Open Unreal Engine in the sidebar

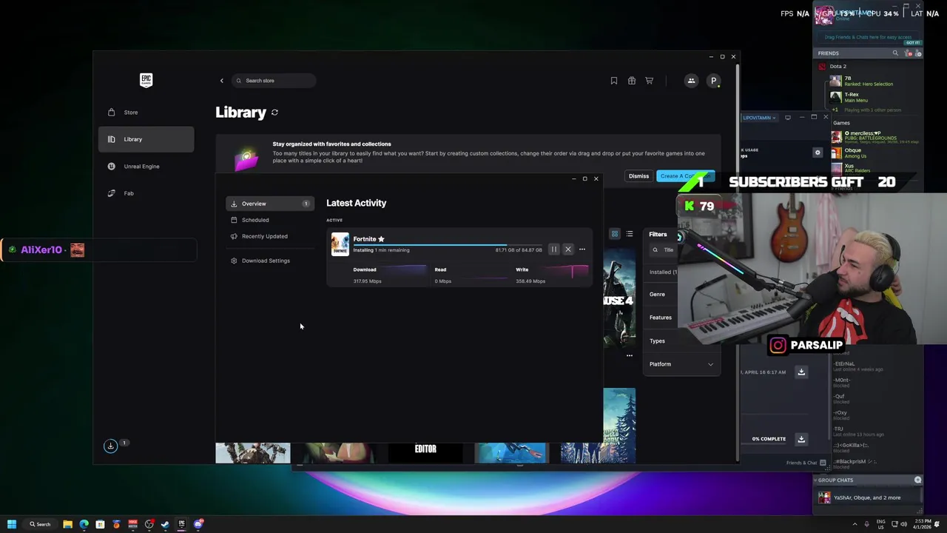[x=146, y=167]
